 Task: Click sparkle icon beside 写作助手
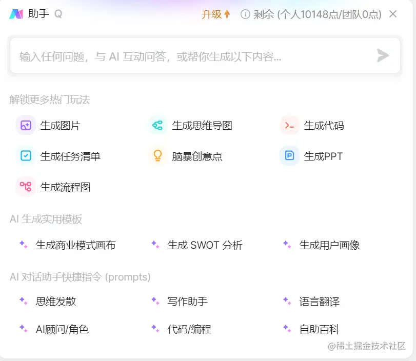pos(155,301)
